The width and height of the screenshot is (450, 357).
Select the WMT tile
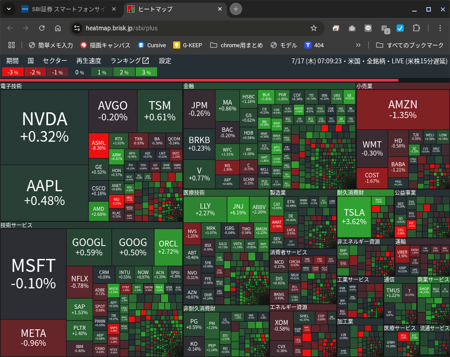tap(372, 148)
